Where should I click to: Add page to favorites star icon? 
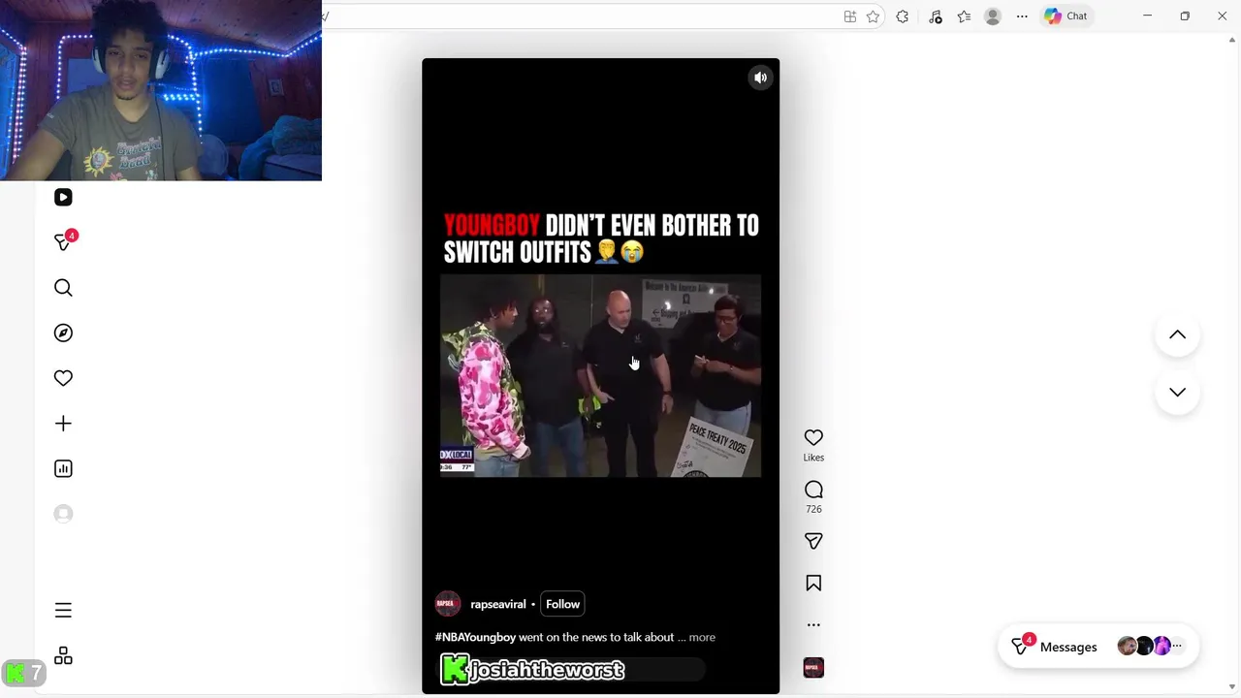(x=873, y=16)
